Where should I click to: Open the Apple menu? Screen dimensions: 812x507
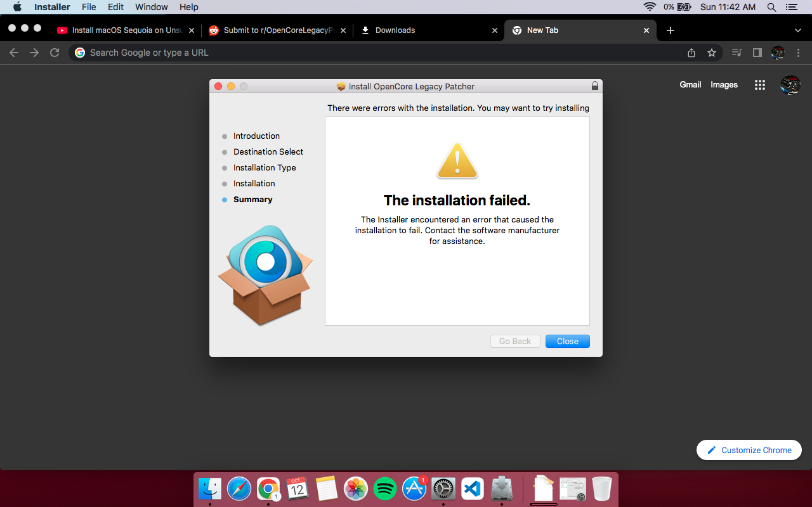point(17,7)
